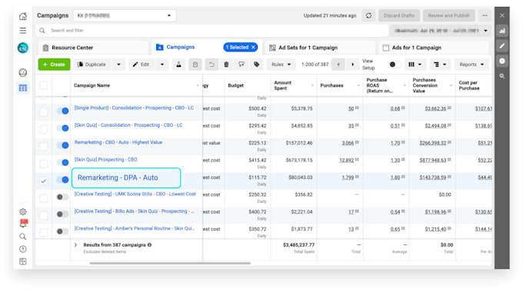This screenshot has height=289, width=523.
Task: Turn on the UMK Soona Stills campaign toggle
Action: pos(62,197)
